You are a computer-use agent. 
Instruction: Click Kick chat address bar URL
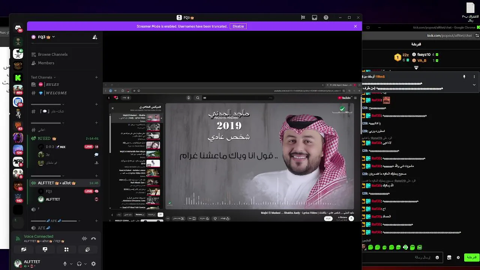(450, 36)
